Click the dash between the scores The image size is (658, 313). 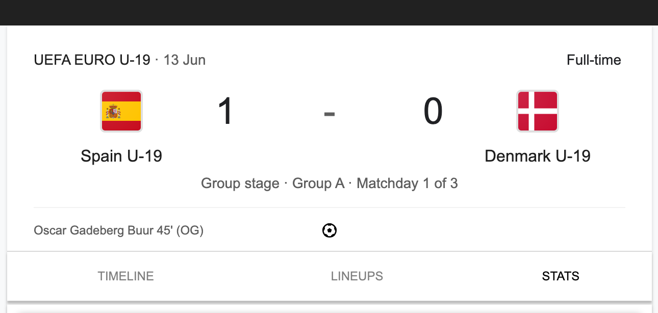coord(330,114)
